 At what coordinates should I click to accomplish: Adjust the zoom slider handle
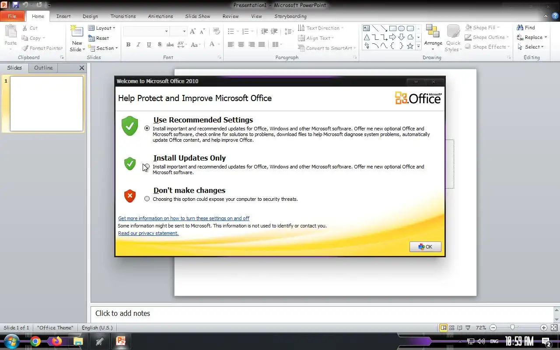512,327
